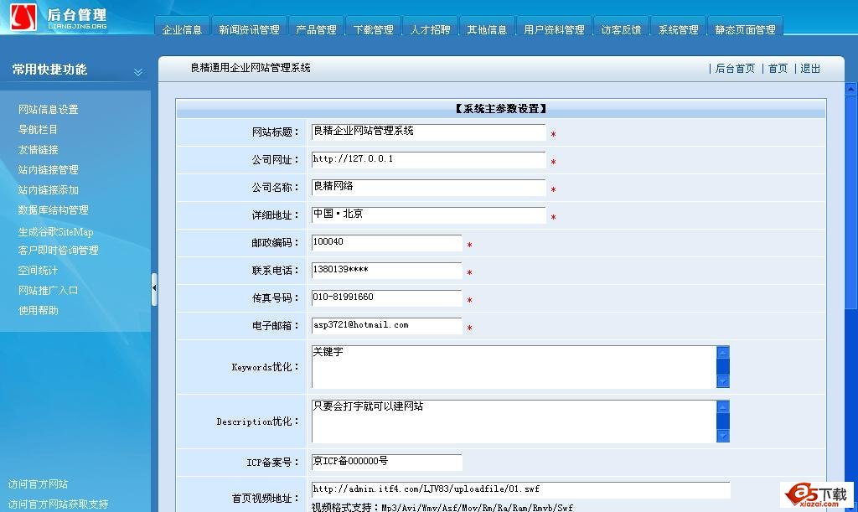Click the 公司名称 input field

pyautogui.click(x=428, y=187)
